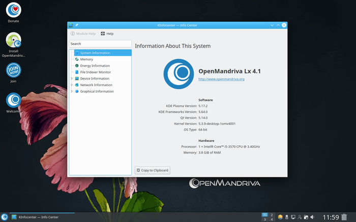Open the www.openmandriva.org link

point(221,79)
